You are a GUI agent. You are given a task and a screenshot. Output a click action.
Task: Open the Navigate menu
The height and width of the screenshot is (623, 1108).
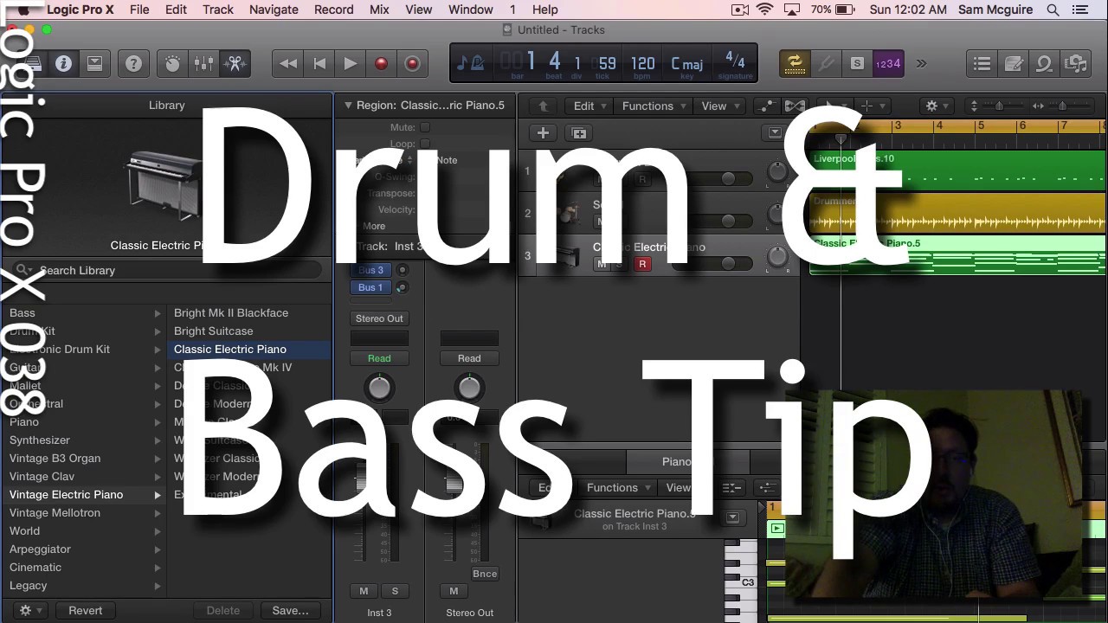pos(274,10)
